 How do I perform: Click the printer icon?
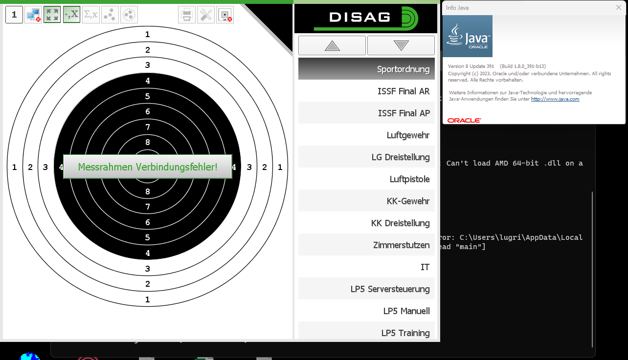click(187, 15)
